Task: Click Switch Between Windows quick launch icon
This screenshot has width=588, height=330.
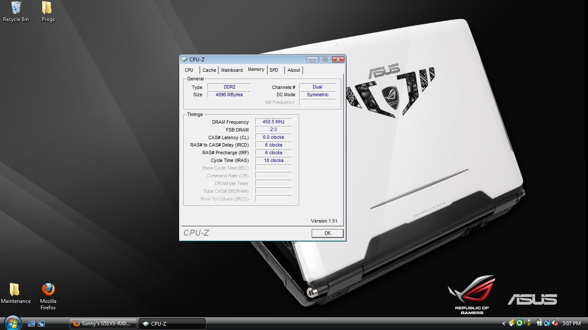Action: point(41,324)
